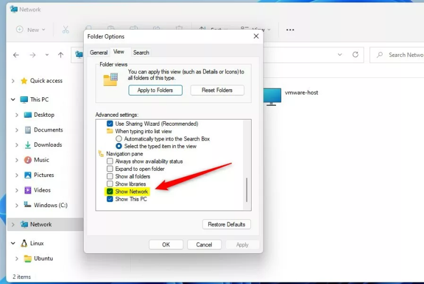
Task: Click the Restore Defaults button
Action: 227,224
